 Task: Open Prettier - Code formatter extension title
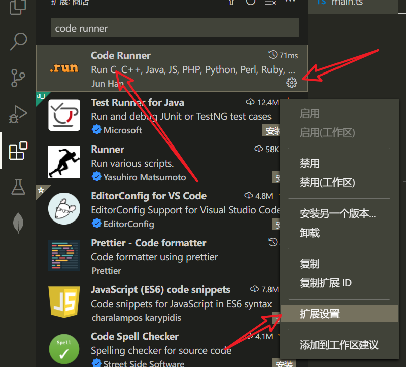[x=149, y=243]
